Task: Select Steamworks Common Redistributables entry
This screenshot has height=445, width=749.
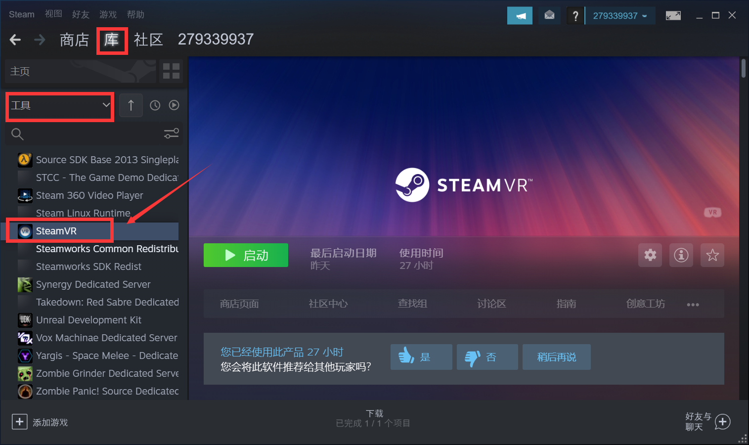Action: click(x=98, y=249)
